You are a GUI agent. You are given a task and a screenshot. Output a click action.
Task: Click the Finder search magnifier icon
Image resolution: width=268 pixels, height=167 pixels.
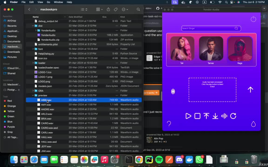pyautogui.click(x=138, y=9)
